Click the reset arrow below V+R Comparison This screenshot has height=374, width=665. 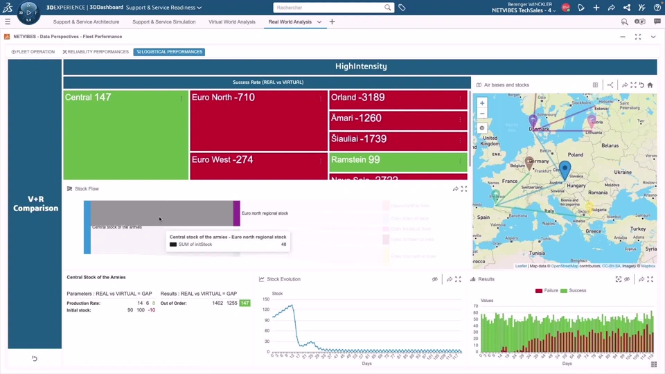pyautogui.click(x=35, y=358)
